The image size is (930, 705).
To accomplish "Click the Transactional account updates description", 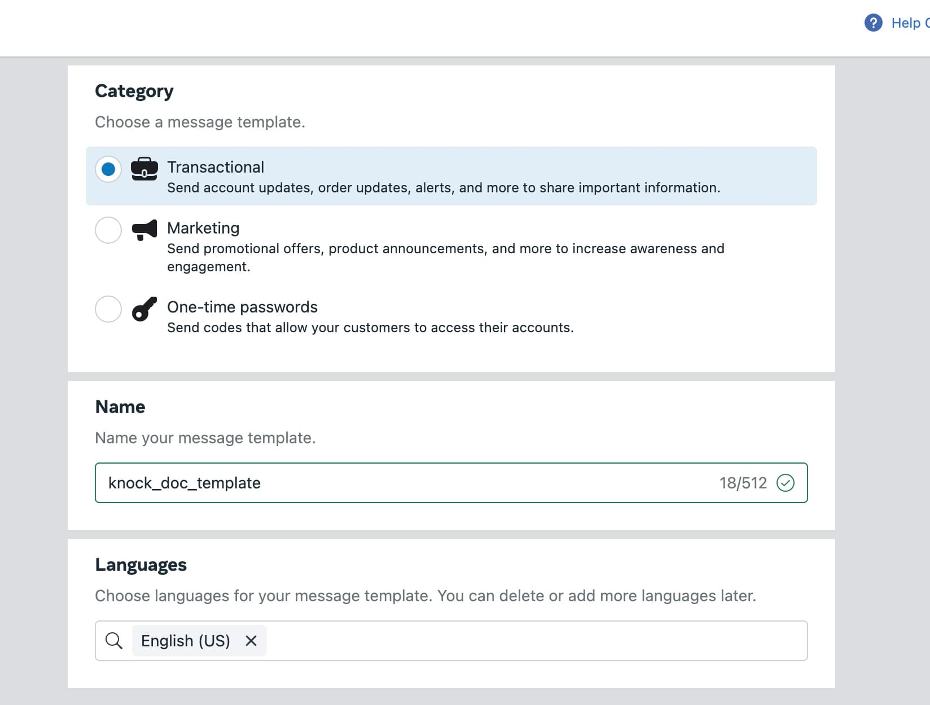I will tap(444, 188).
